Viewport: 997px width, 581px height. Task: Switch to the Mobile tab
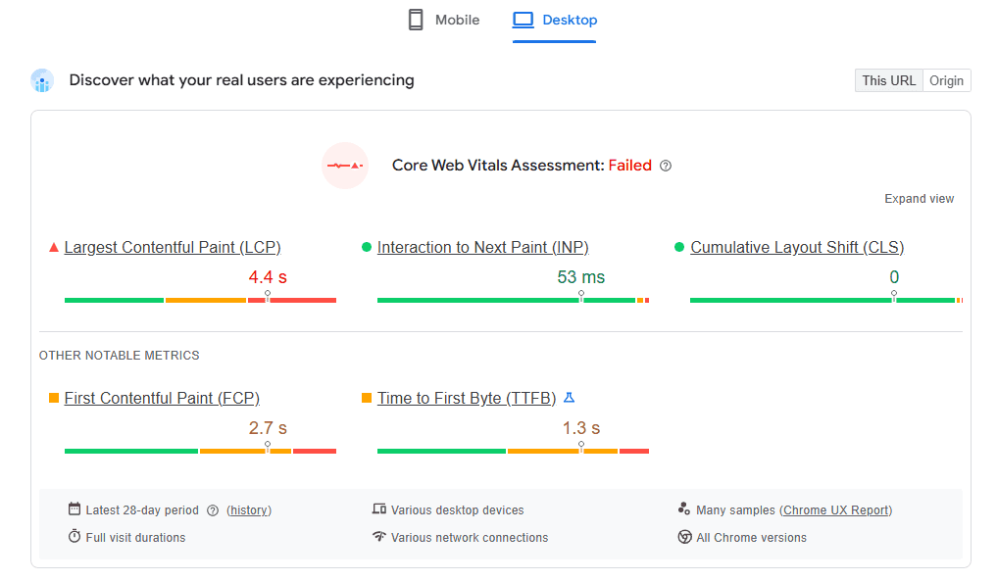pos(443,20)
